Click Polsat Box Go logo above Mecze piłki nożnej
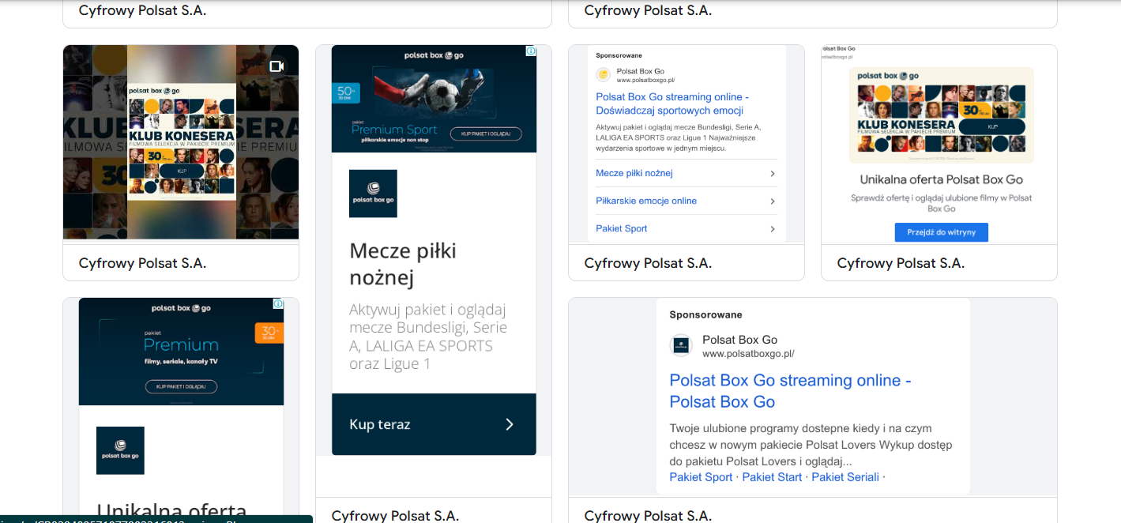Viewport: 1121px width, 523px height. (373, 194)
